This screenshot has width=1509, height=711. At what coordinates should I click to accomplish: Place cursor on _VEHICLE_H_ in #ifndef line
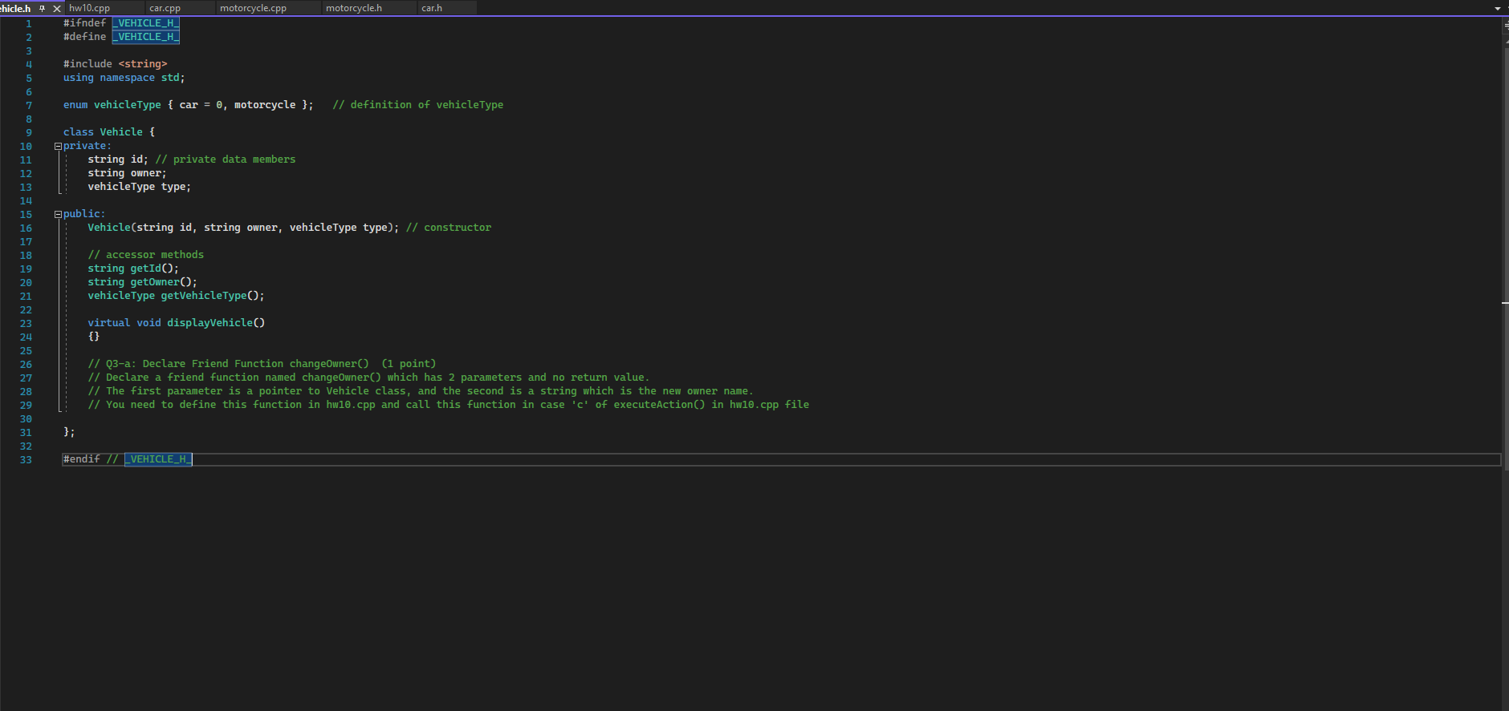click(145, 23)
